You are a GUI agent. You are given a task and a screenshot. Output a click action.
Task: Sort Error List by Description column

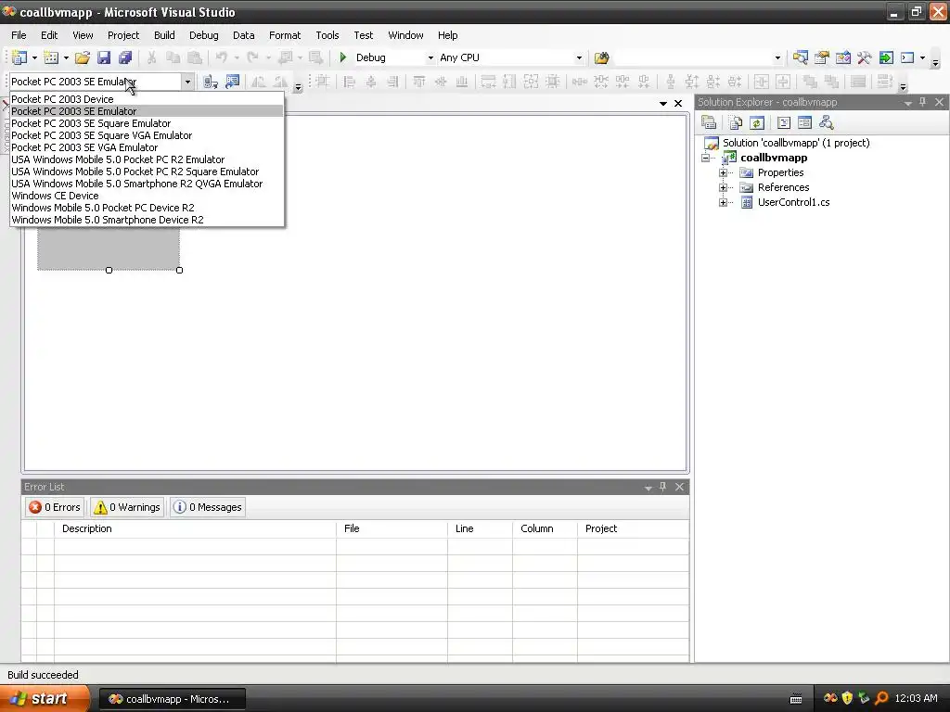point(195,528)
